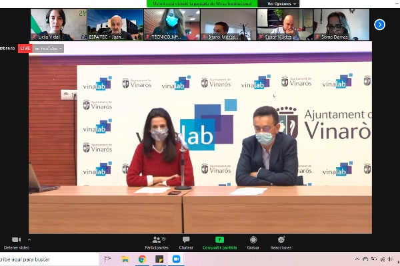Click the muted microphone icon on Bruno's tile
Image resolution: width=400 pixels, height=266 pixels.
coord(205,37)
